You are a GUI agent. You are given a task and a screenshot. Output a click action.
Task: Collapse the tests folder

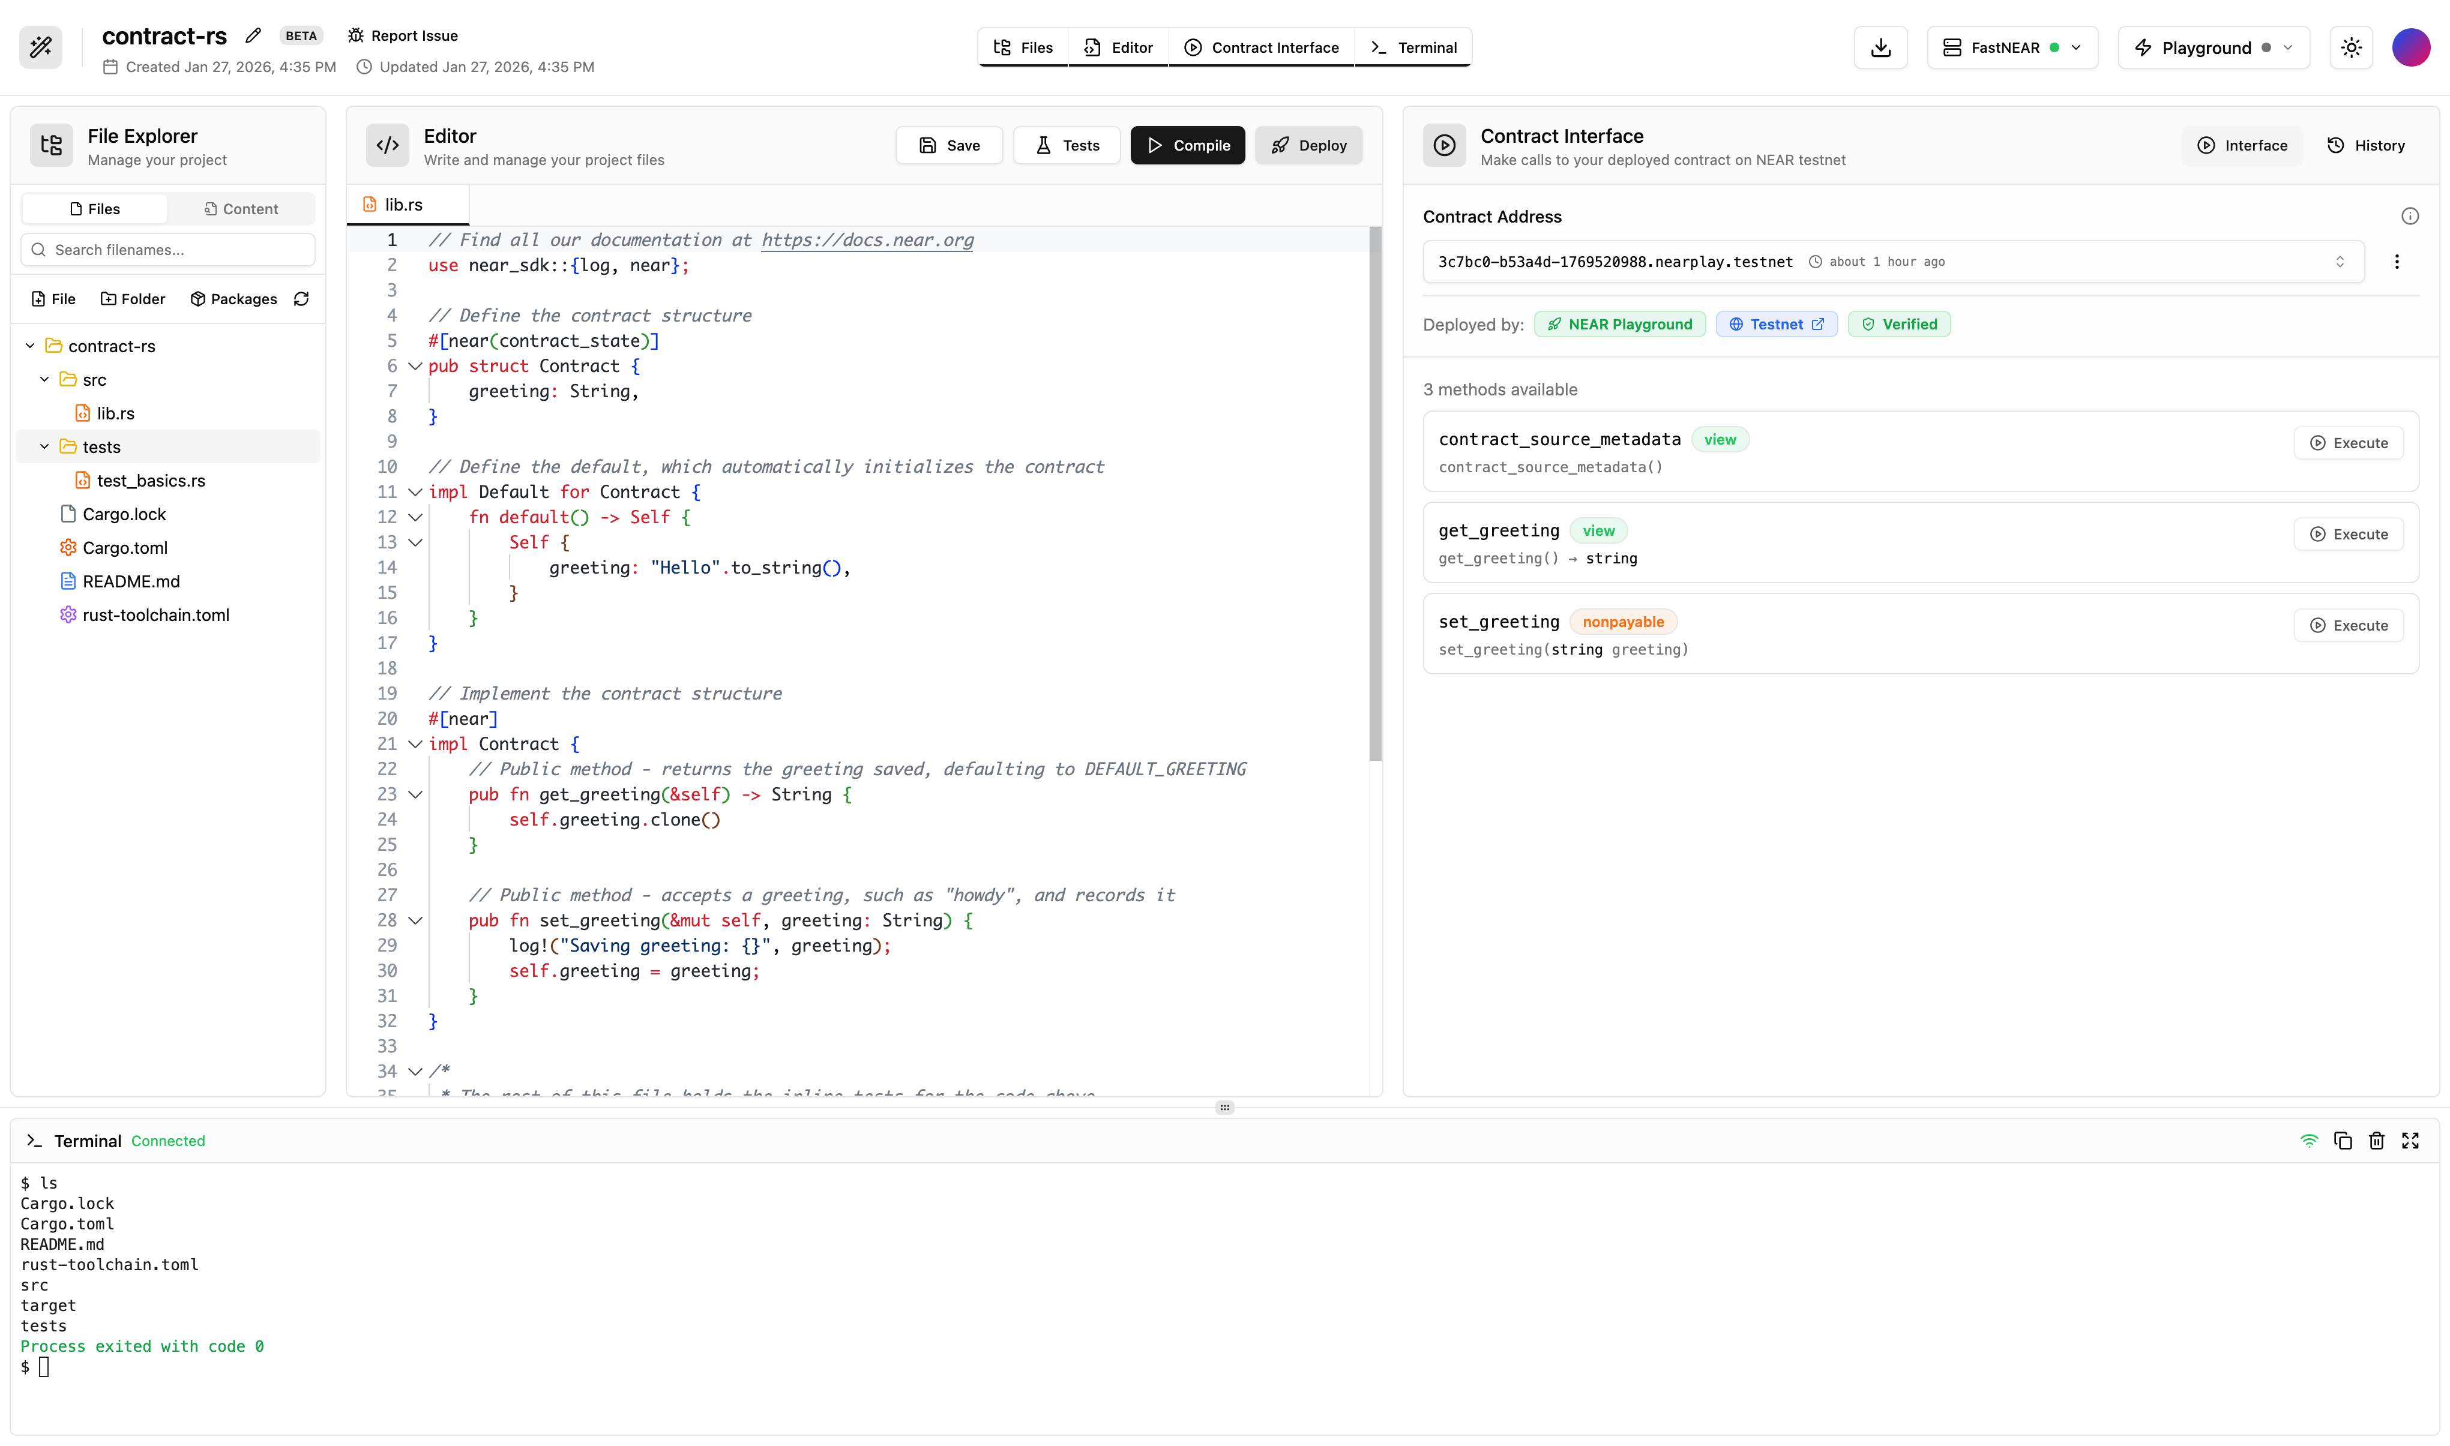(x=44, y=446)
